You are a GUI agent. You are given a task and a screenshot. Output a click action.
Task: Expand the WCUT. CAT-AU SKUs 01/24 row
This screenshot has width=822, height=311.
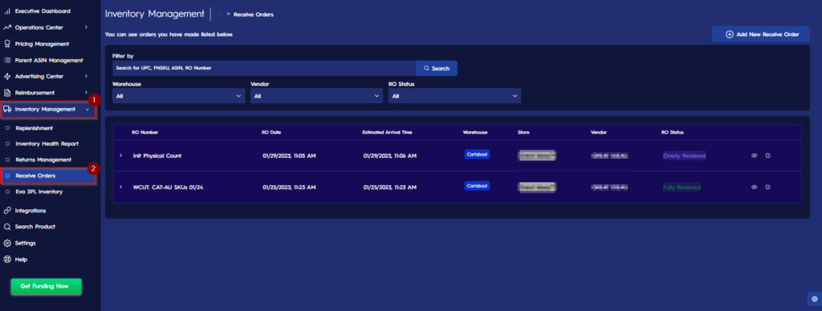[120, 187]
